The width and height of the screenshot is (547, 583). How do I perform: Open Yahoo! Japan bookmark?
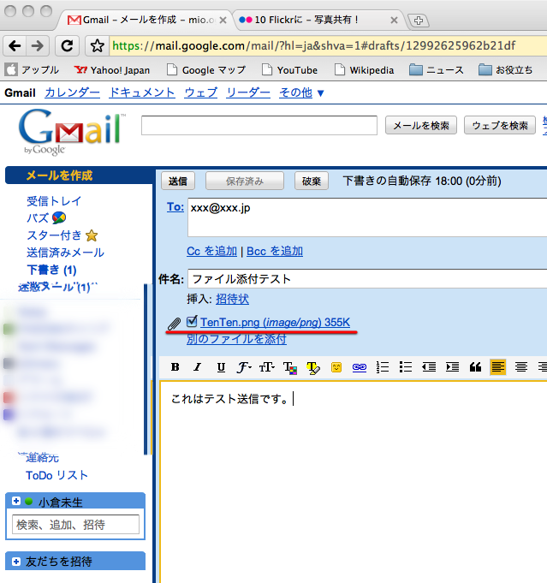point(112,70)
